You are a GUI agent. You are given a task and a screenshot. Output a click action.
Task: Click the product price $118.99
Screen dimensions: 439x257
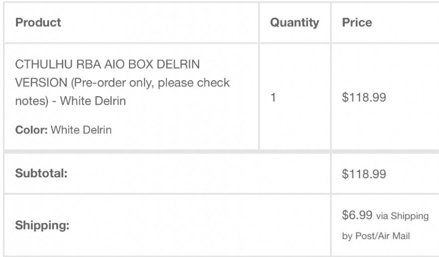pos(364,98)
